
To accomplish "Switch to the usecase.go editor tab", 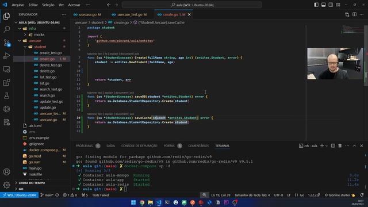I will (87, 14).
